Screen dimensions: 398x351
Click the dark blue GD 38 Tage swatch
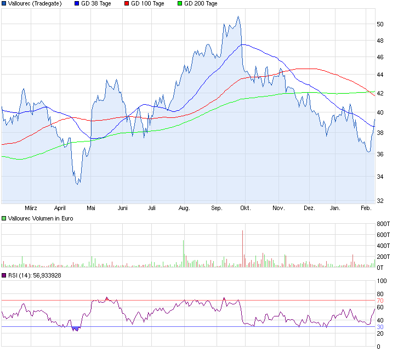[76, 4]
